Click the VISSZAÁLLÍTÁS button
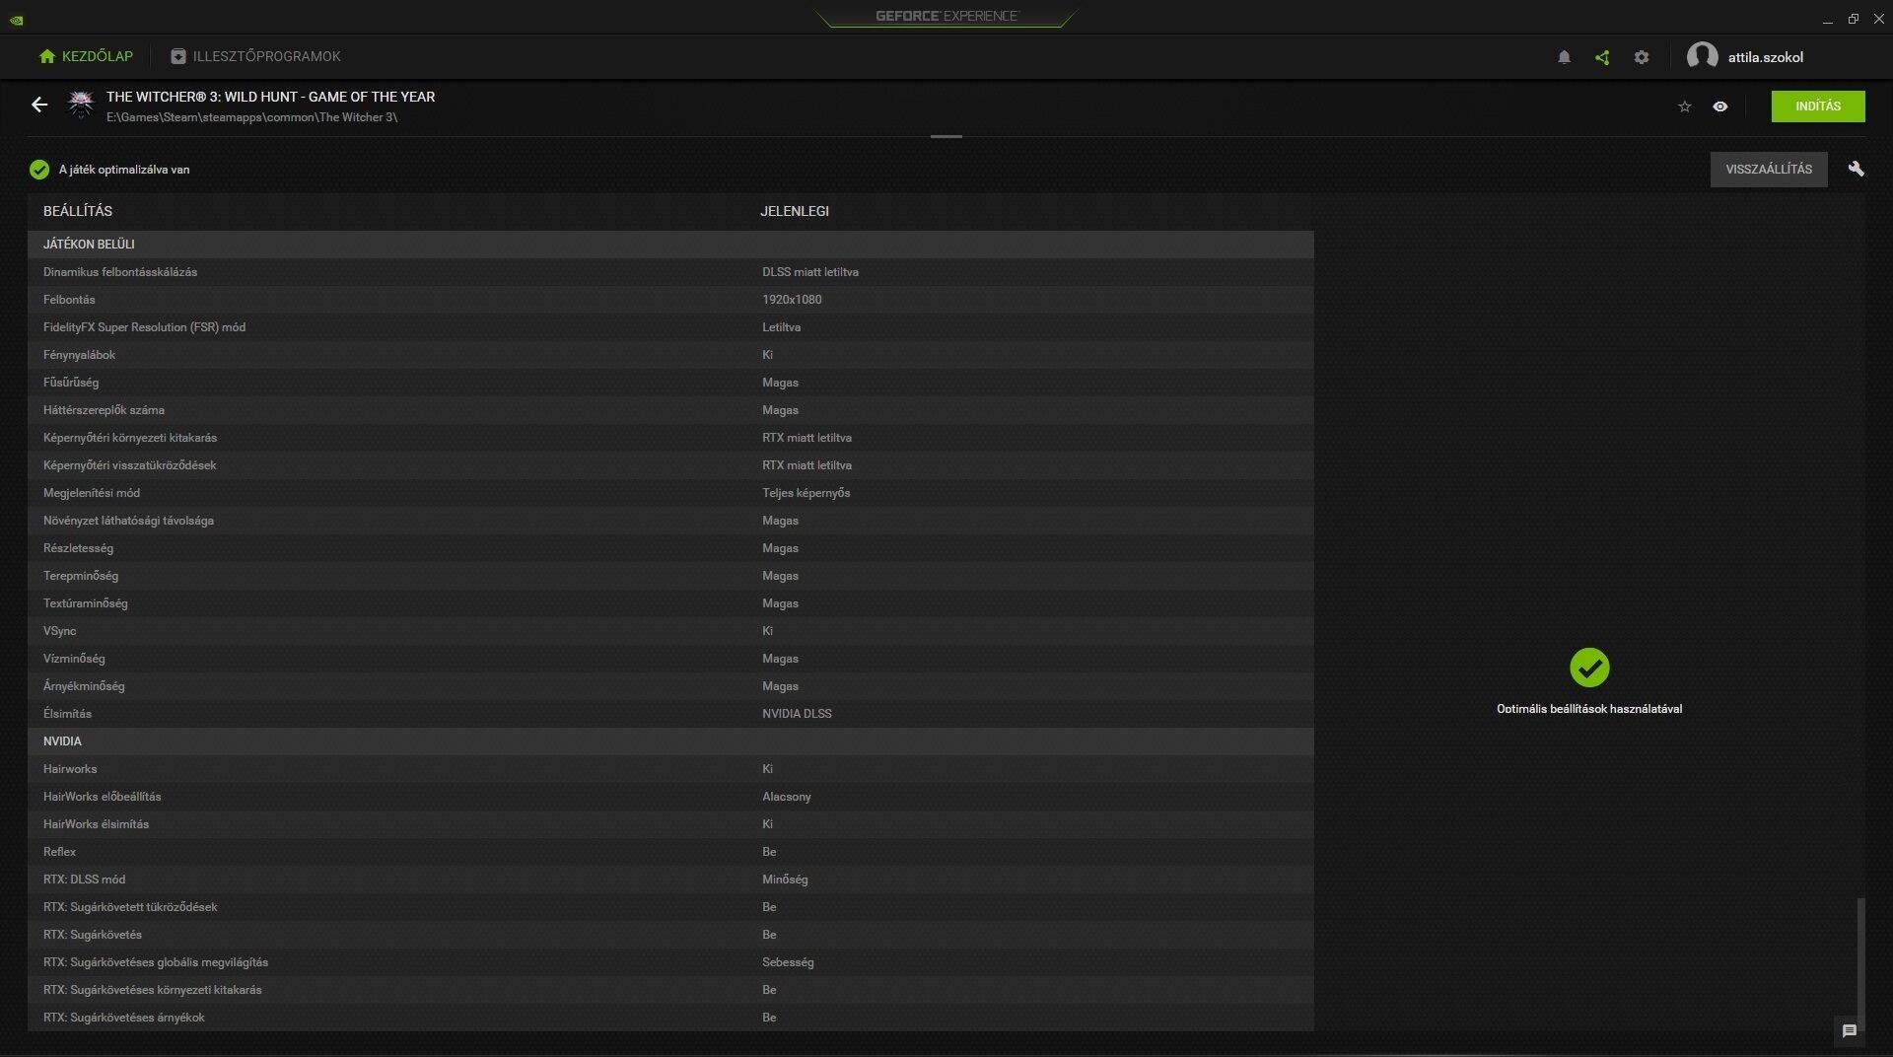 click(1768, 170)
